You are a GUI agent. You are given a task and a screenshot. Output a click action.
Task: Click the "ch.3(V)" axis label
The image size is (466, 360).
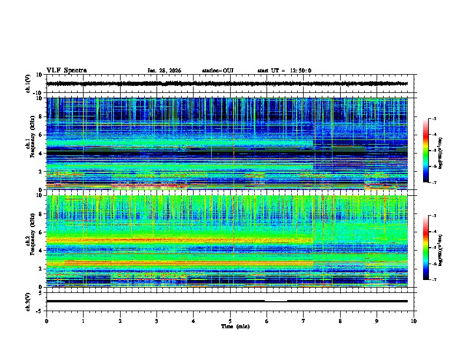tap(28, 302)
